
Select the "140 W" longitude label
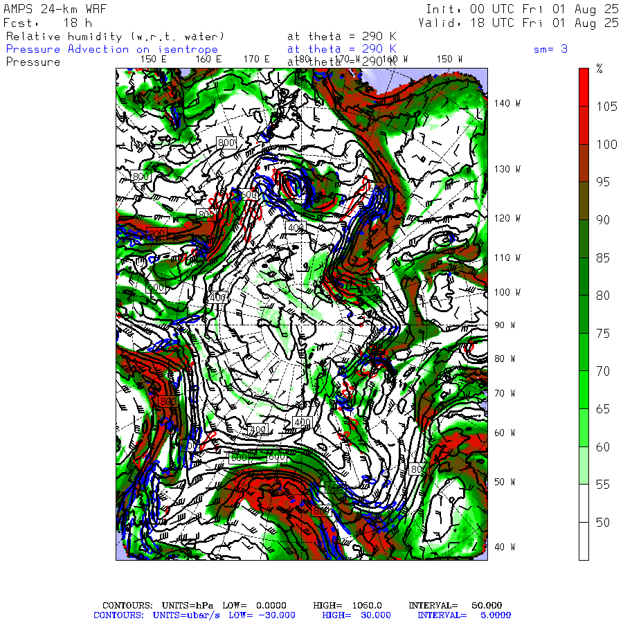(507, 103)
